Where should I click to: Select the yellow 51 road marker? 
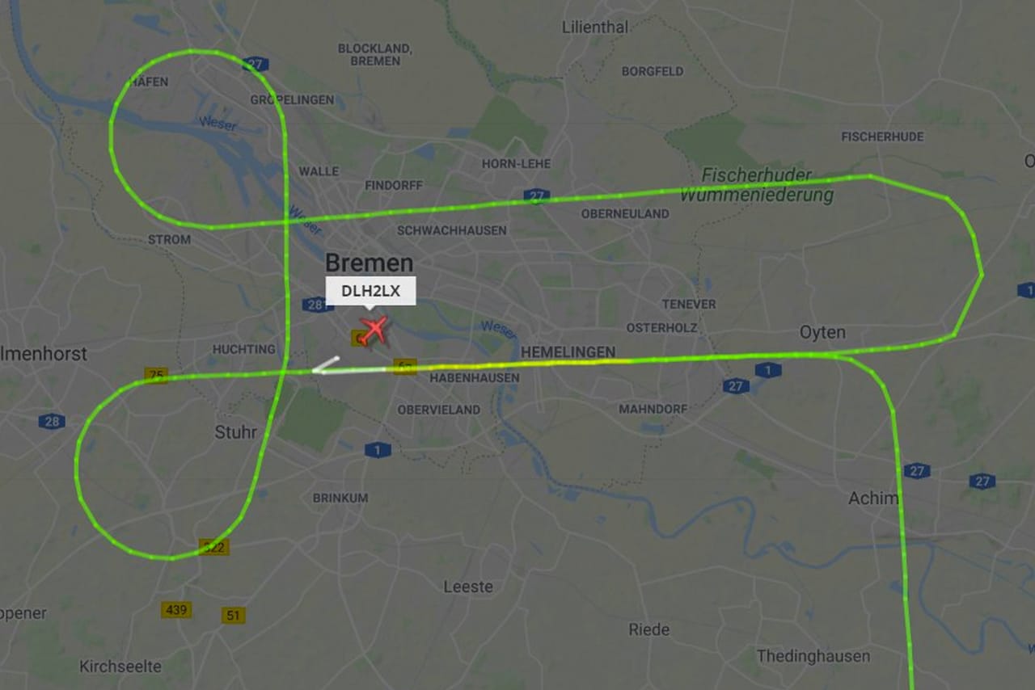pyautogui.click(x=233, y=615)
